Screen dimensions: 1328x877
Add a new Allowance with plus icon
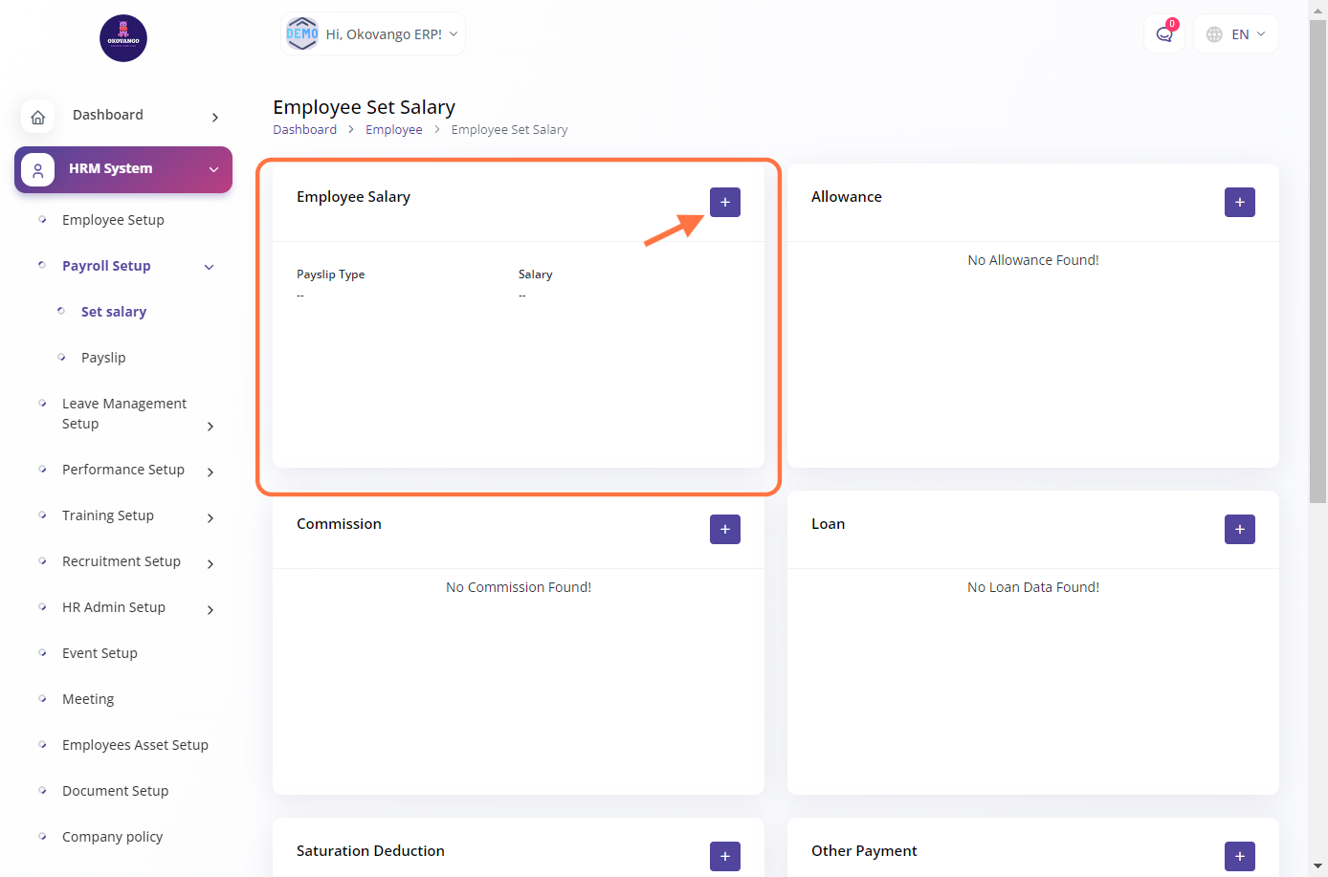tap(1239, 202)
